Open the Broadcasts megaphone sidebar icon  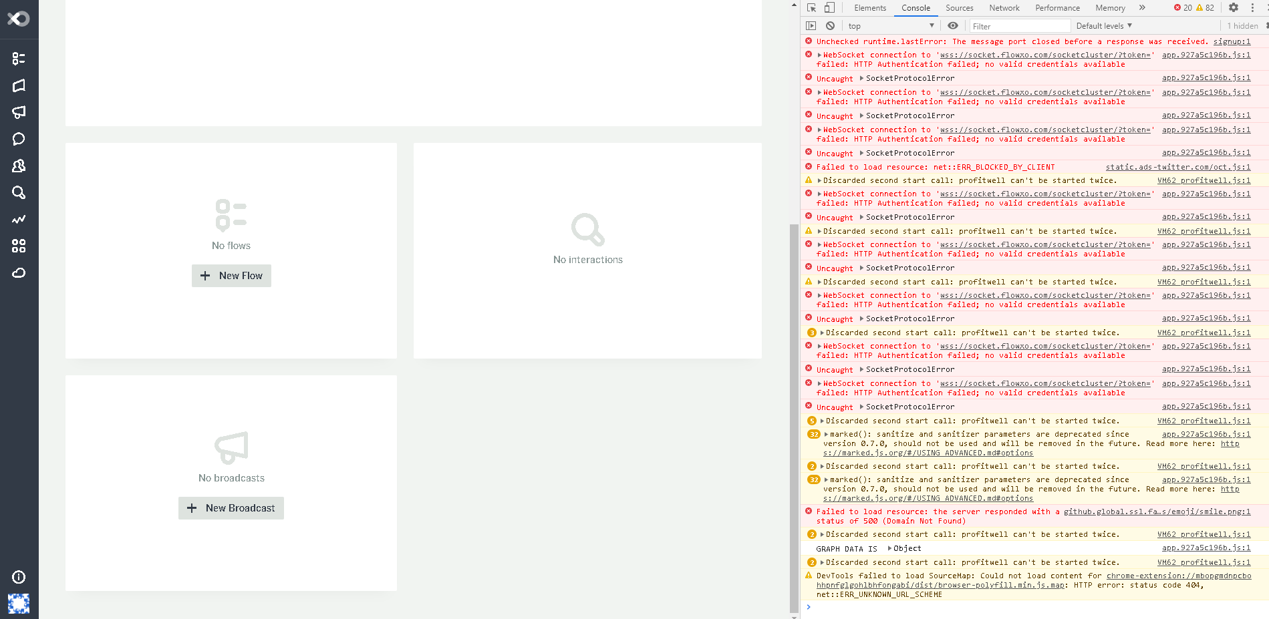click(19, 112)
